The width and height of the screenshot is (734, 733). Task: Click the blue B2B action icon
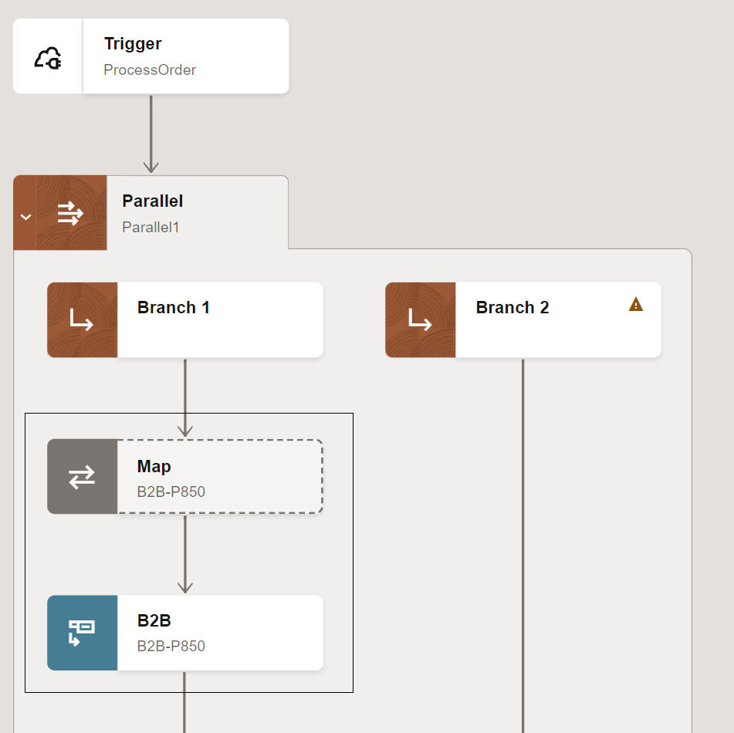82,633
